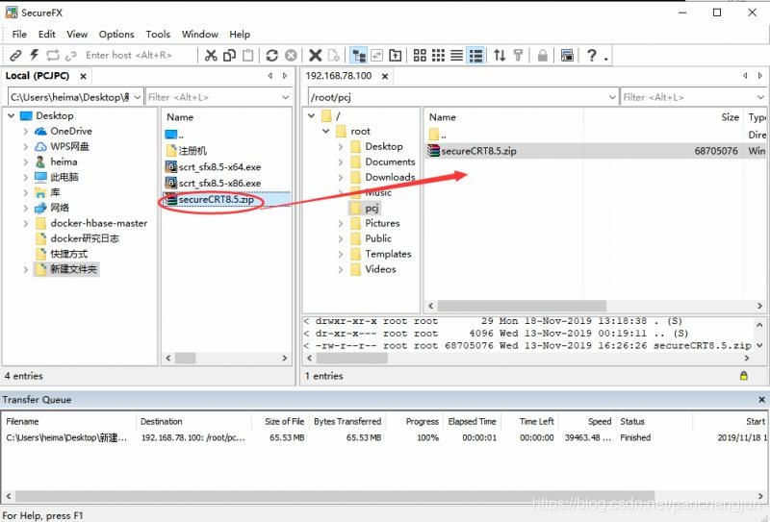The width and height of the screenshot is (770, 522).
Task: Toggle synchronized browsing button
Action: pos(376,56)
